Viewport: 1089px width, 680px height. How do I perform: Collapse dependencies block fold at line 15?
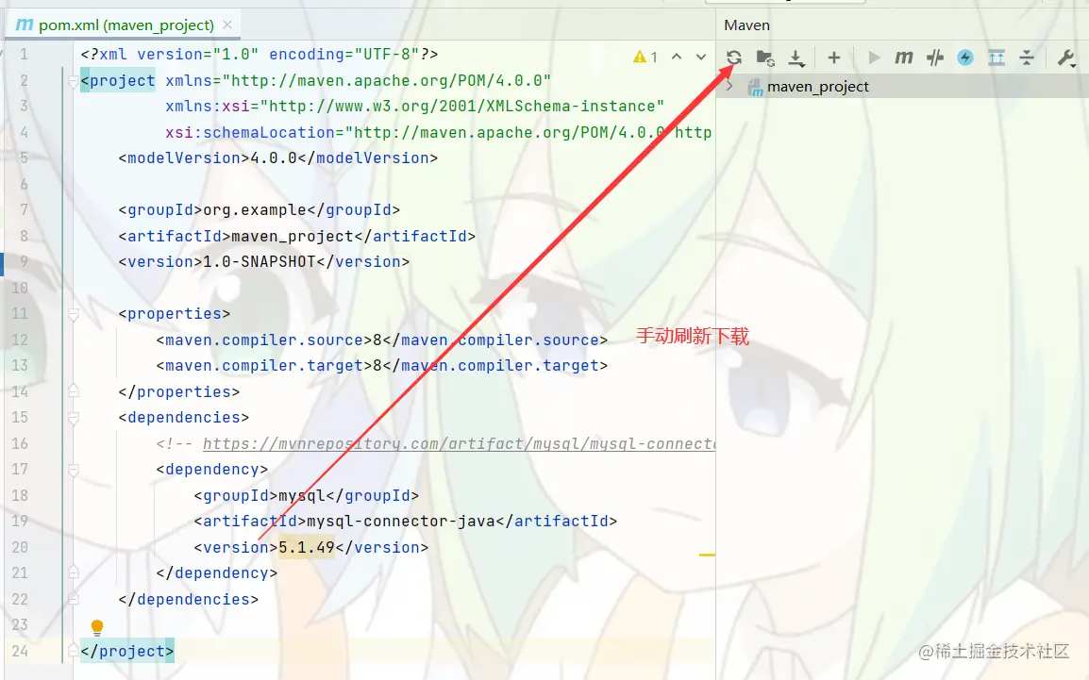(73, 418)
